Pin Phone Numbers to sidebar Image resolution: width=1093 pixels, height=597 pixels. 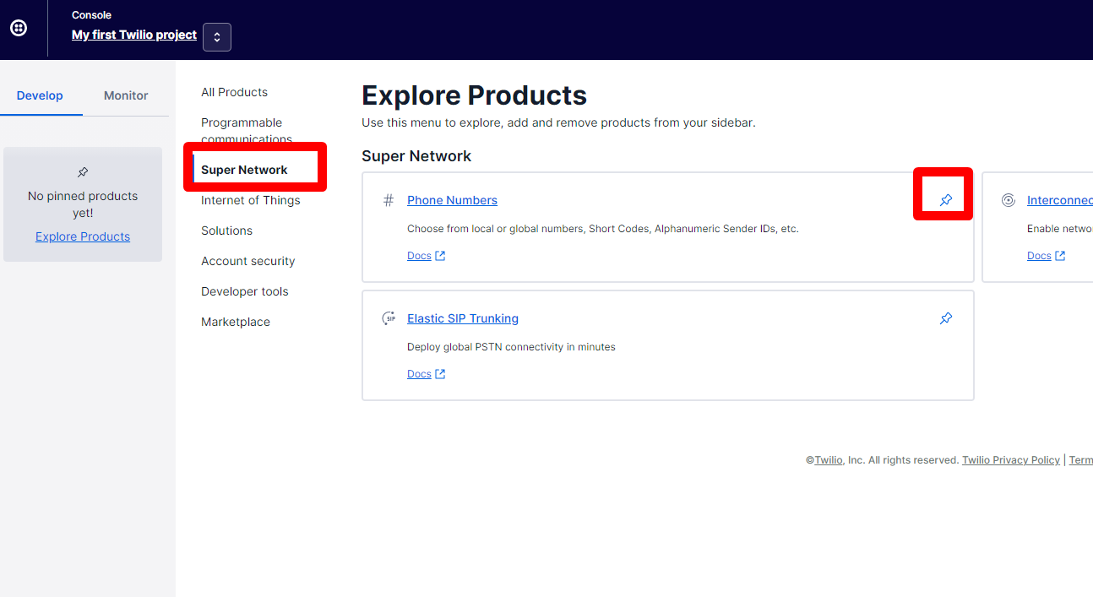point(946,200)
